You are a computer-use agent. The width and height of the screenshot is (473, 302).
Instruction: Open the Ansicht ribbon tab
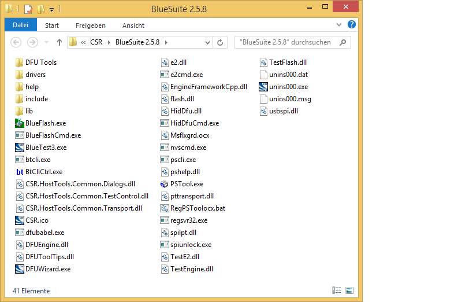point(133,25)
